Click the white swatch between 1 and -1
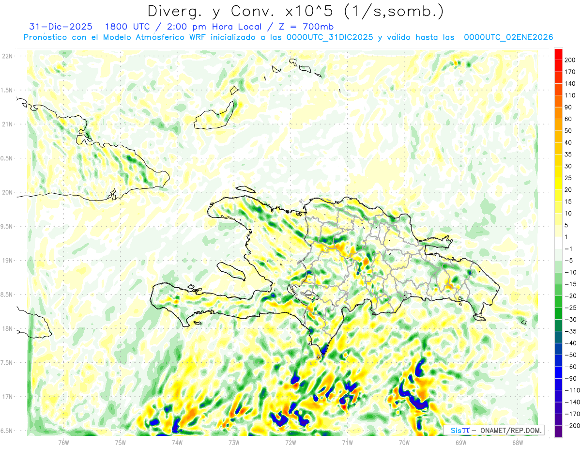581x449 pixels. (x=559, y=243)
